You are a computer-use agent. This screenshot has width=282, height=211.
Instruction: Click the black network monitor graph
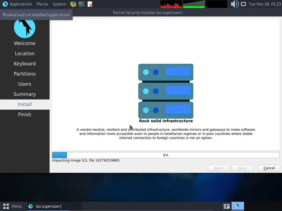(x=216, y=4)
